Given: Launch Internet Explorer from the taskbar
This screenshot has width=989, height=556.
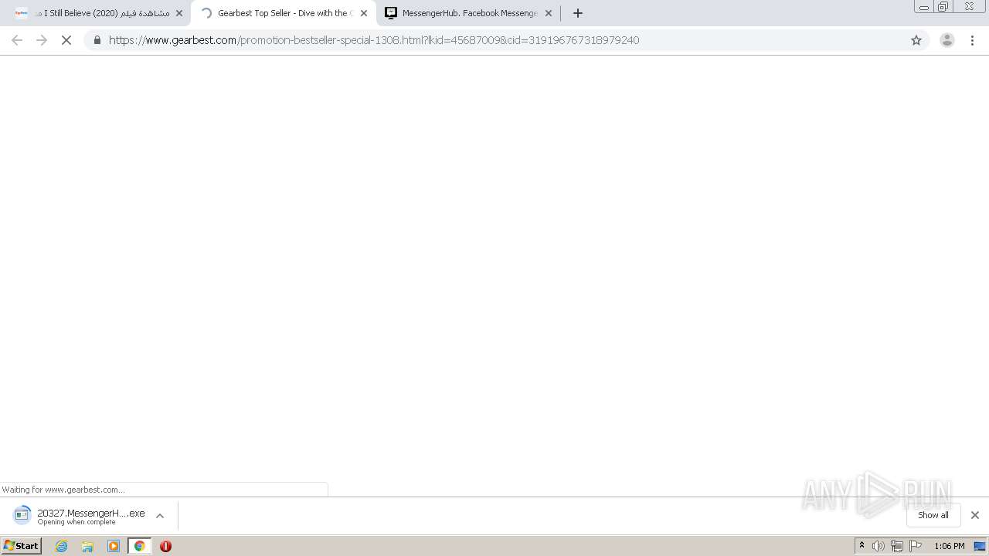Looking at the screenshot, I should [61, 546].
